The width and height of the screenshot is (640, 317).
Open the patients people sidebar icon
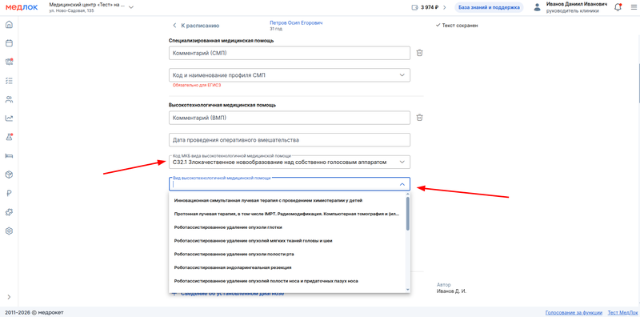pos(9,99)
